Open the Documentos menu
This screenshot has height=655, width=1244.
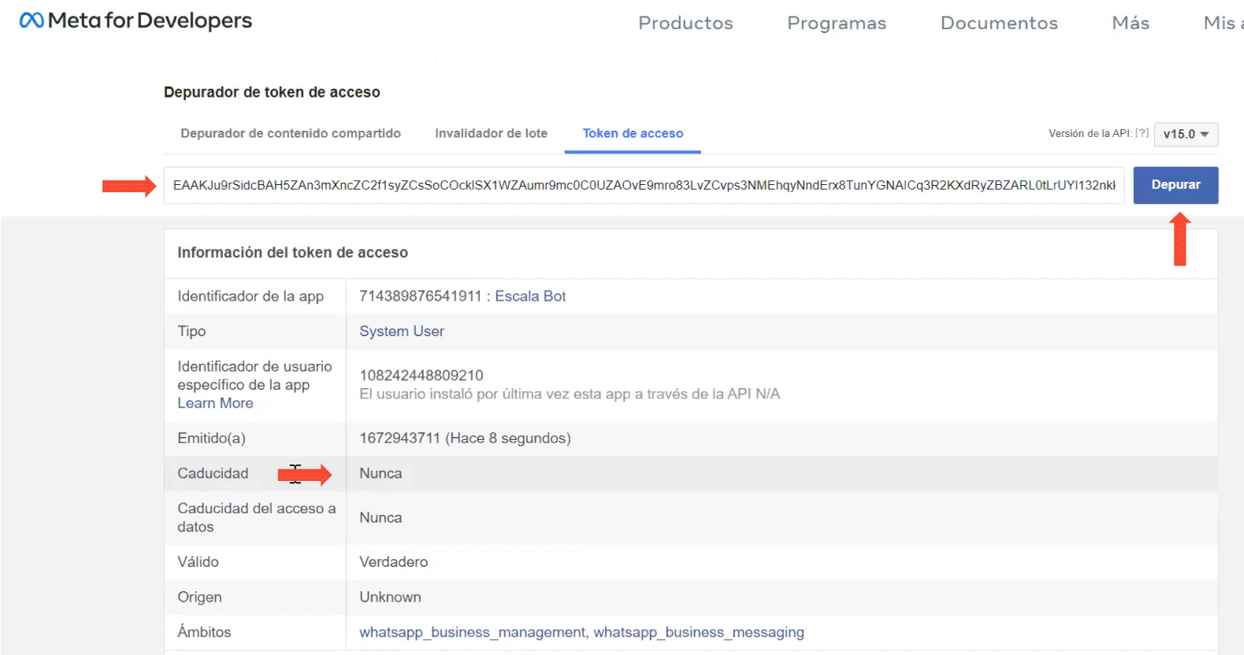click(999, 23)
